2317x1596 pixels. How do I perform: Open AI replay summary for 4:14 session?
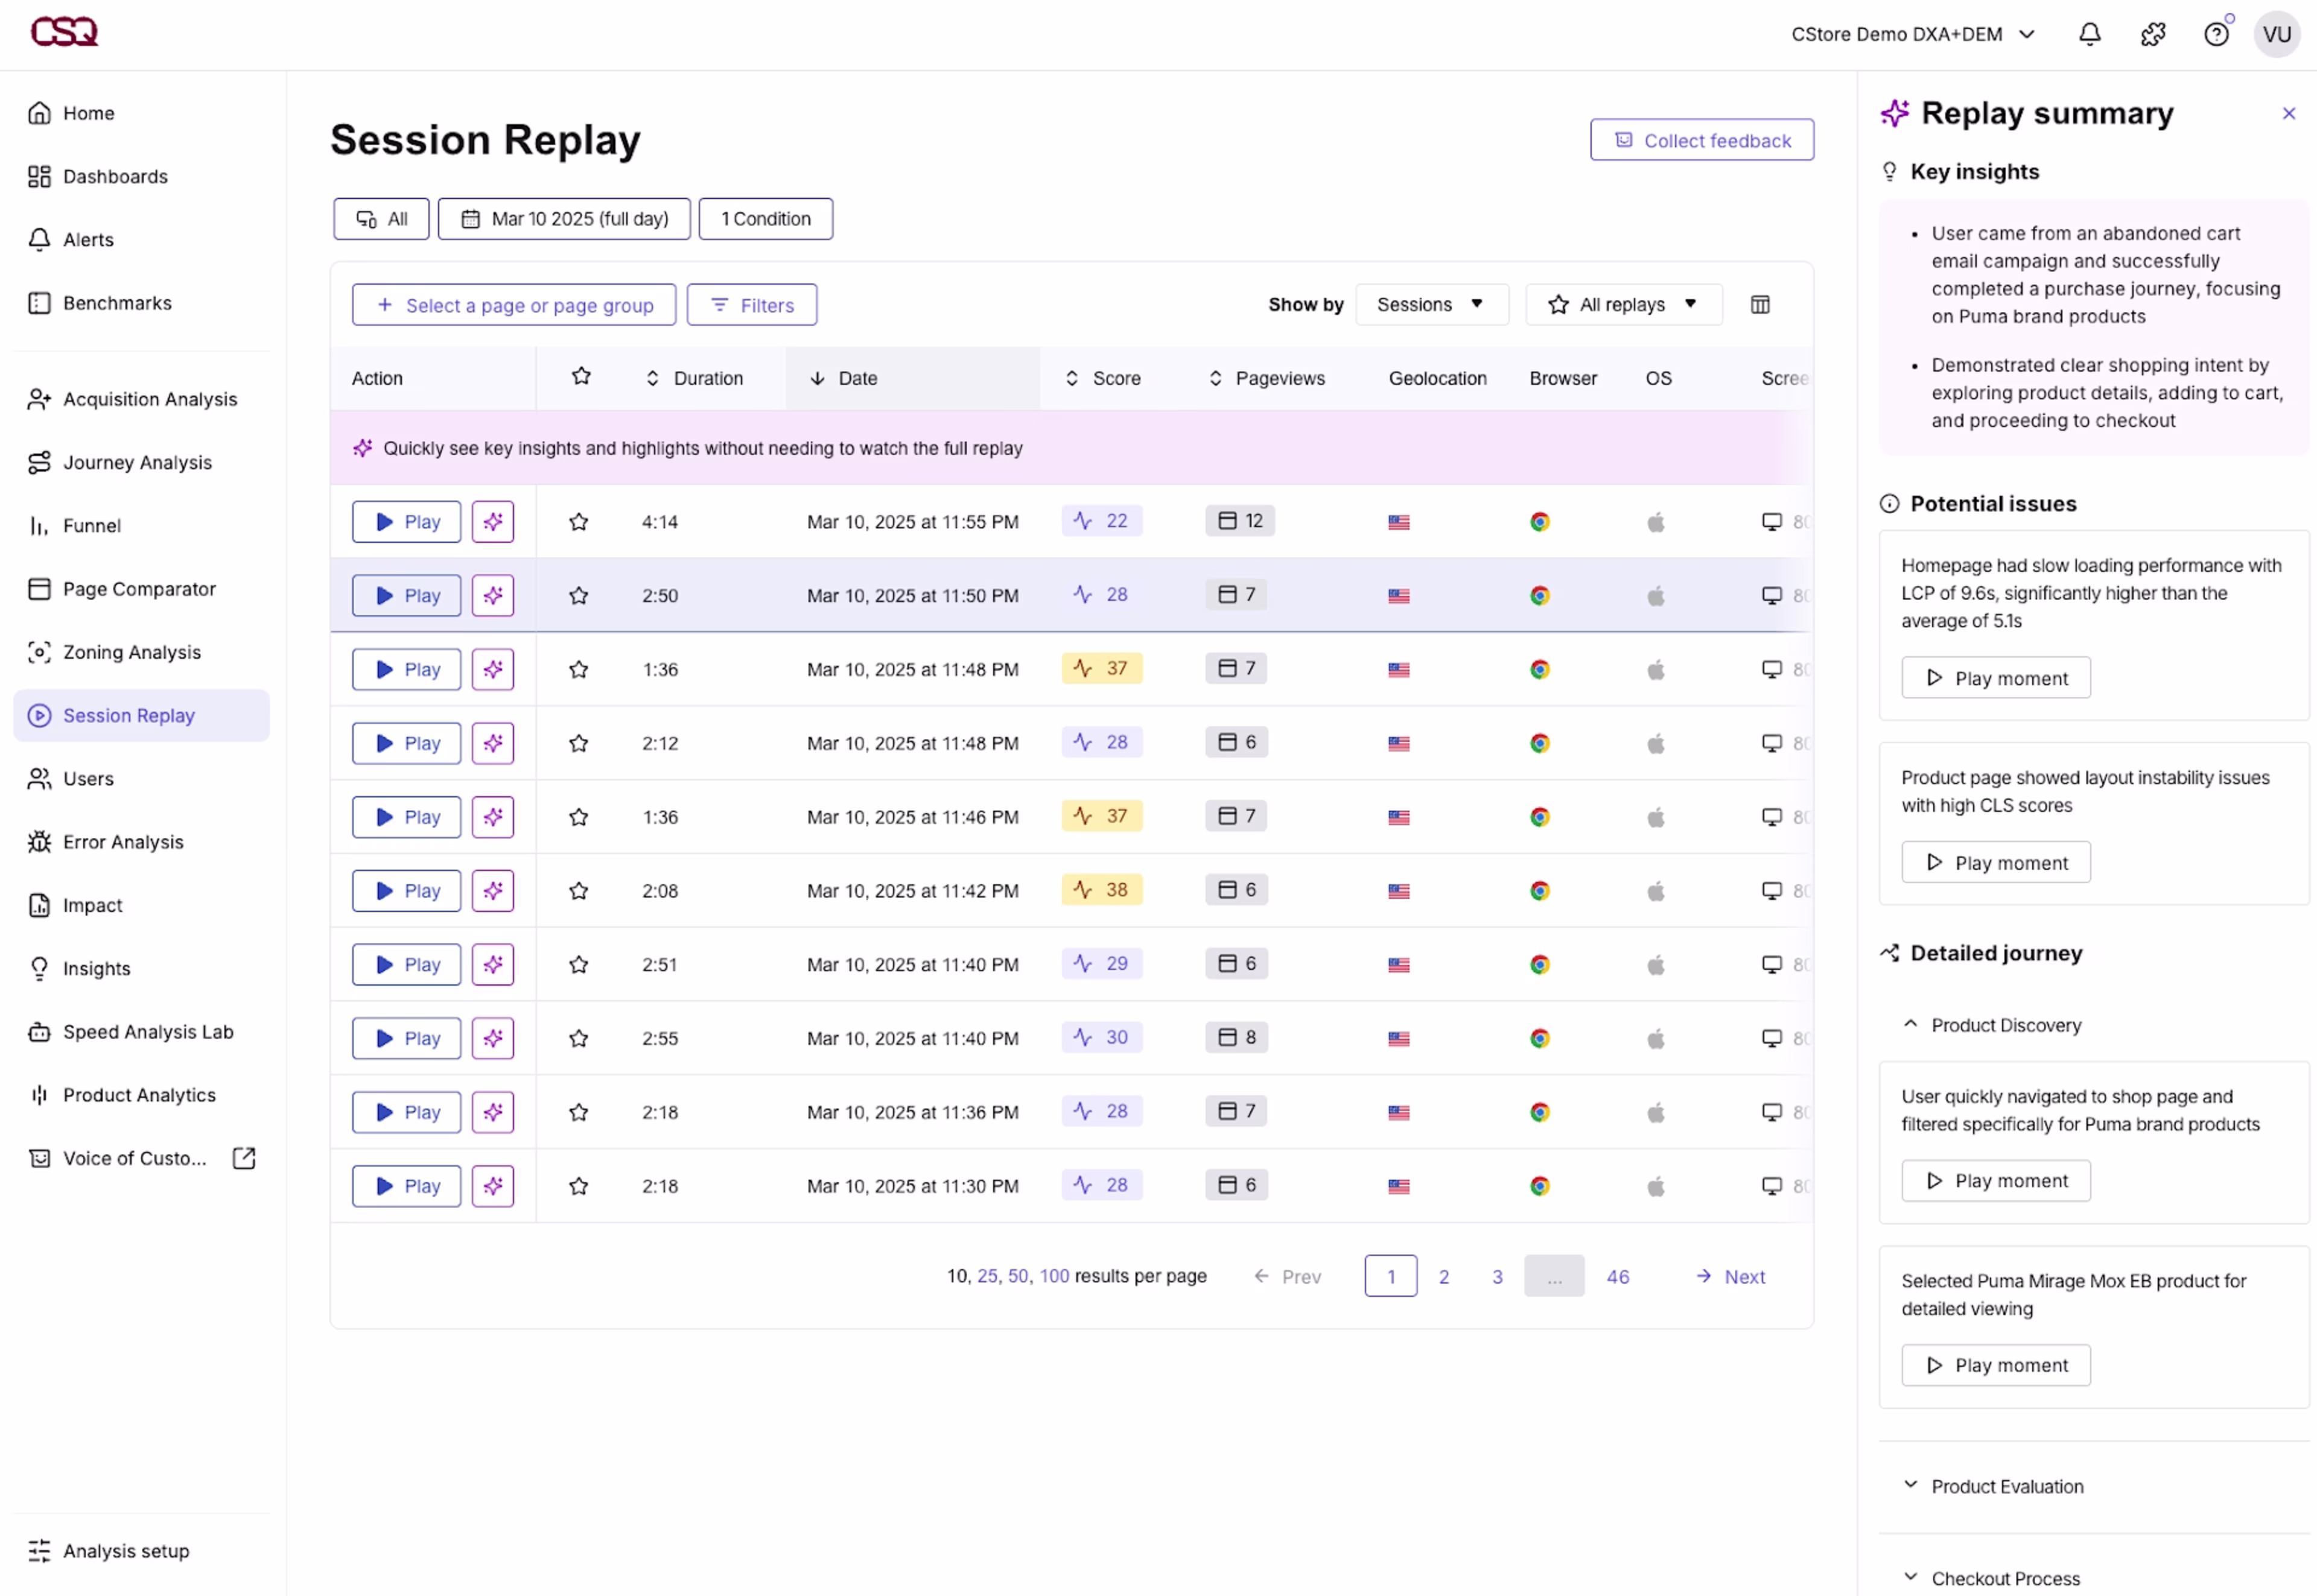click(x=492, y=522)
